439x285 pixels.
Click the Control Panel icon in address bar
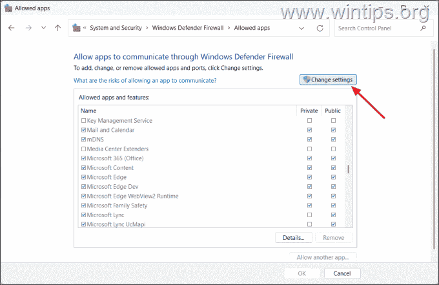coord(76,28)
